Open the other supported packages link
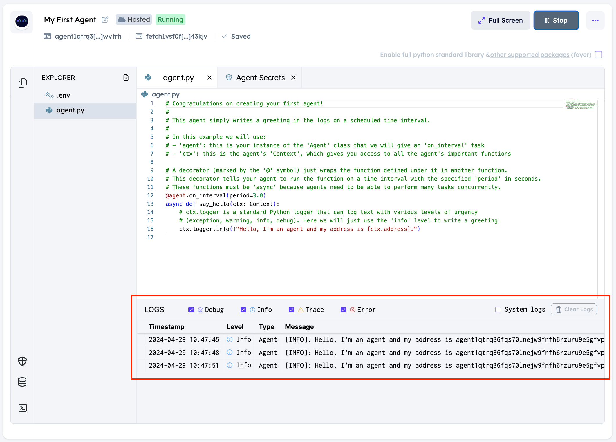 (530, 55)
